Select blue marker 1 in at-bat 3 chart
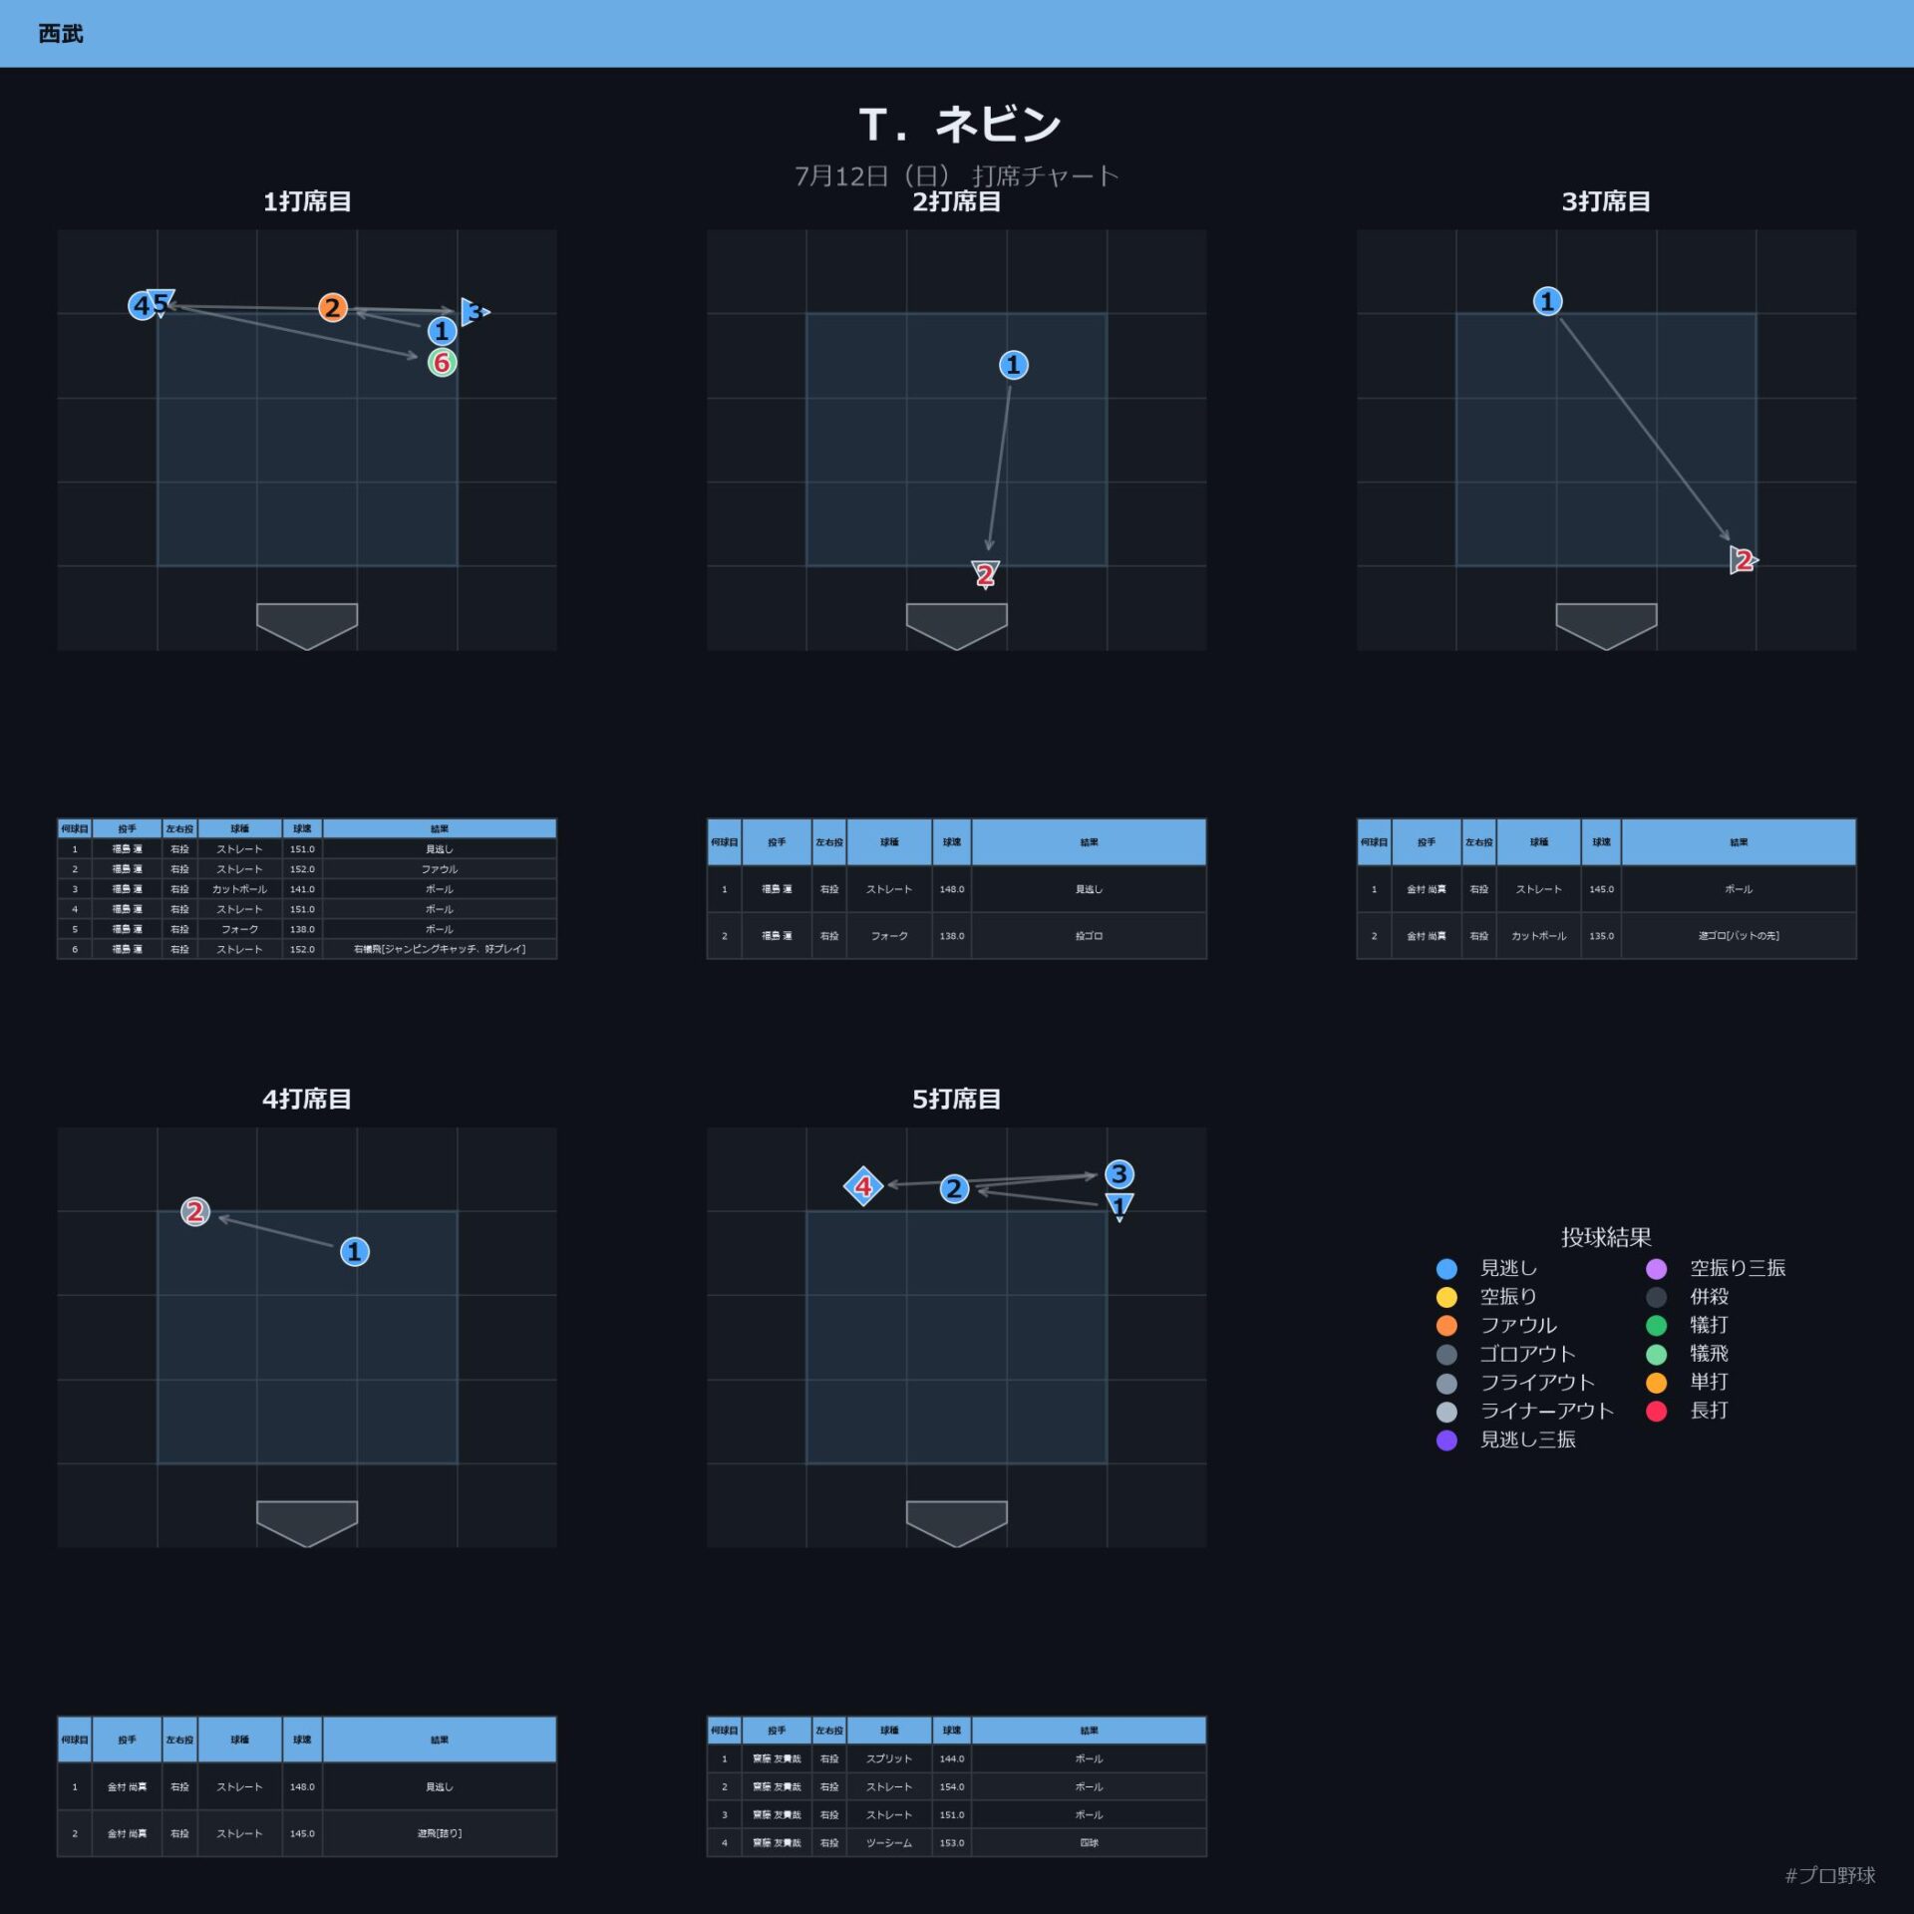The height and width of the screenshot is (1914, 1914). [1547, 301]
